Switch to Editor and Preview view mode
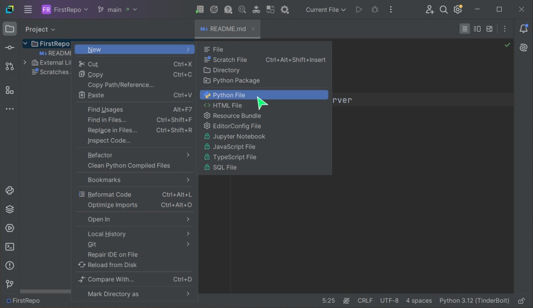Viewport: 533px width, 308px height. [477, 29]
